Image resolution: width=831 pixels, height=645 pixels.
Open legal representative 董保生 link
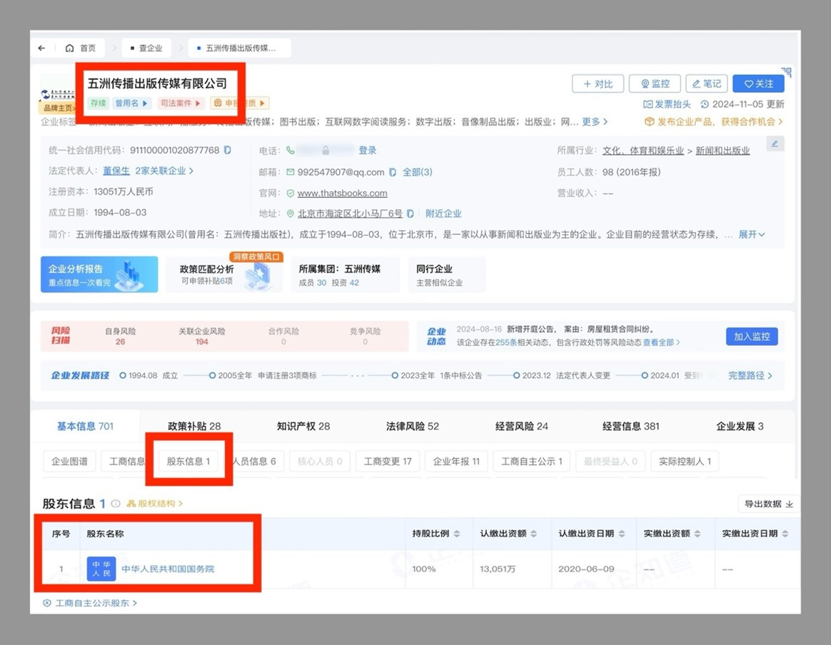coord(116,171)
